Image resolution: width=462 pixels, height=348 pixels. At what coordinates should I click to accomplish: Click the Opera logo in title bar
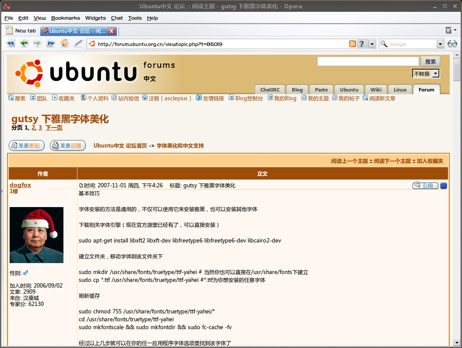click(x=7, y=6)
